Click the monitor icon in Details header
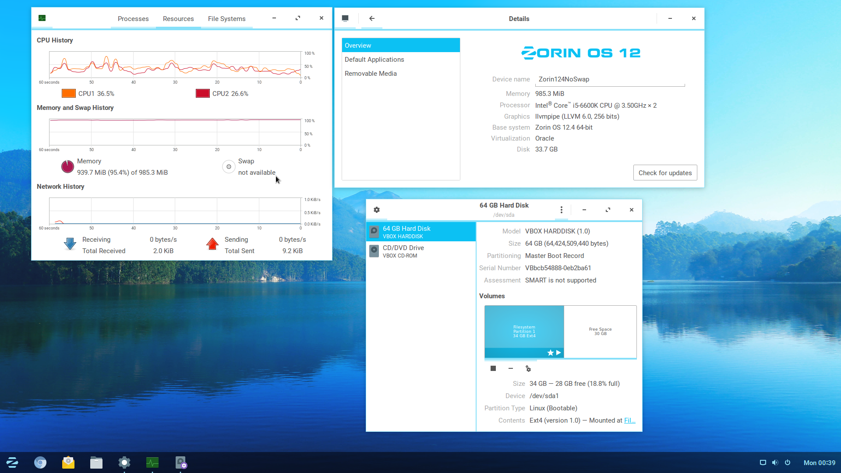This screenshot has width=841, height=473. (345, 18)
